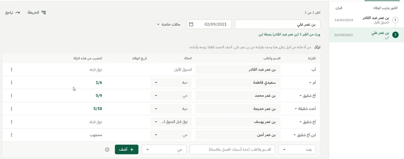
Task: Open more options for row بن عمر عبد القادر
Action: 11,70
